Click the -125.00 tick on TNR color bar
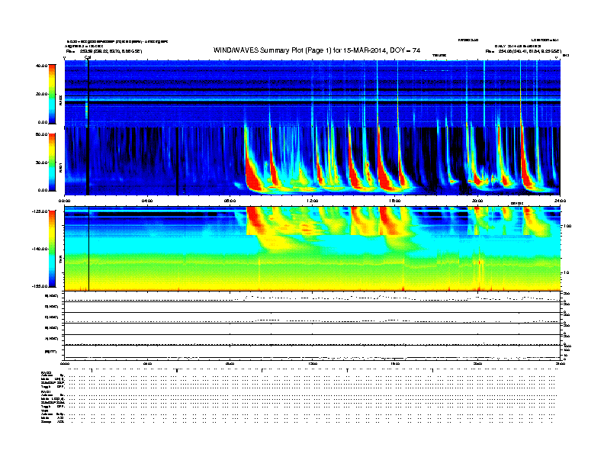 pos(40,211)
